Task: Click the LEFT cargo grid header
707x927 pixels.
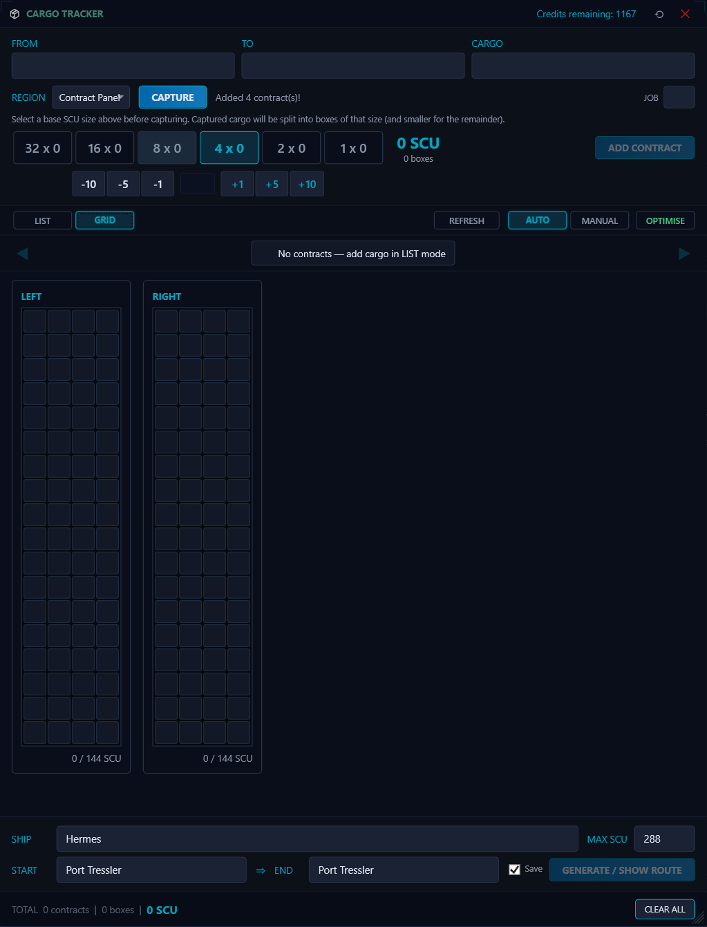Action: click(32, 297)
